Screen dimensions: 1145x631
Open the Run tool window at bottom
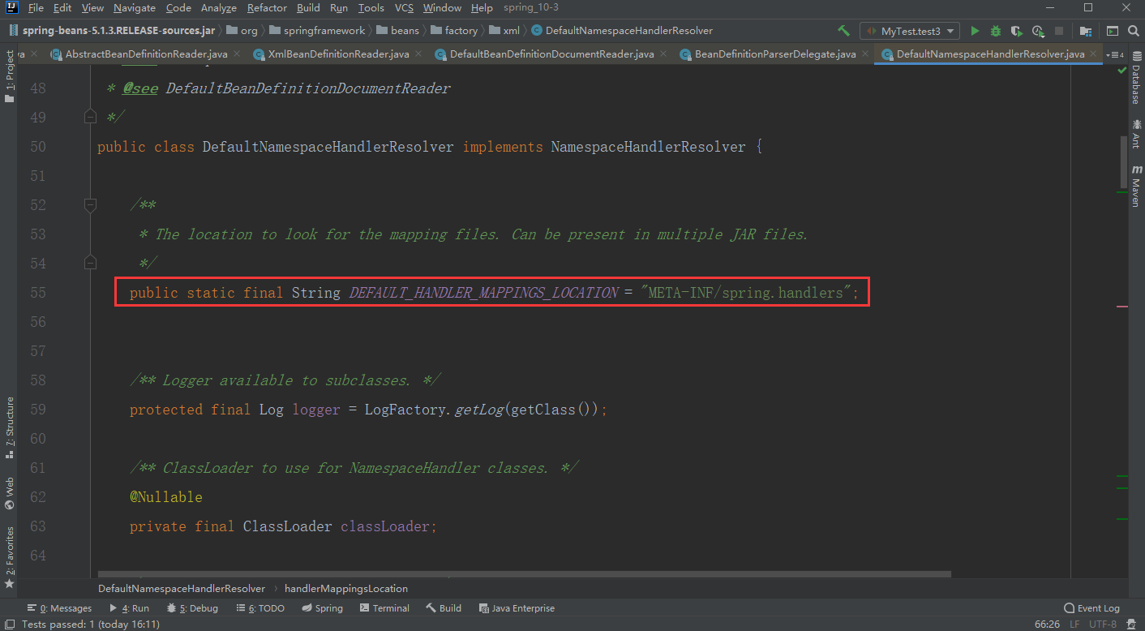click(x=130, y=608)
